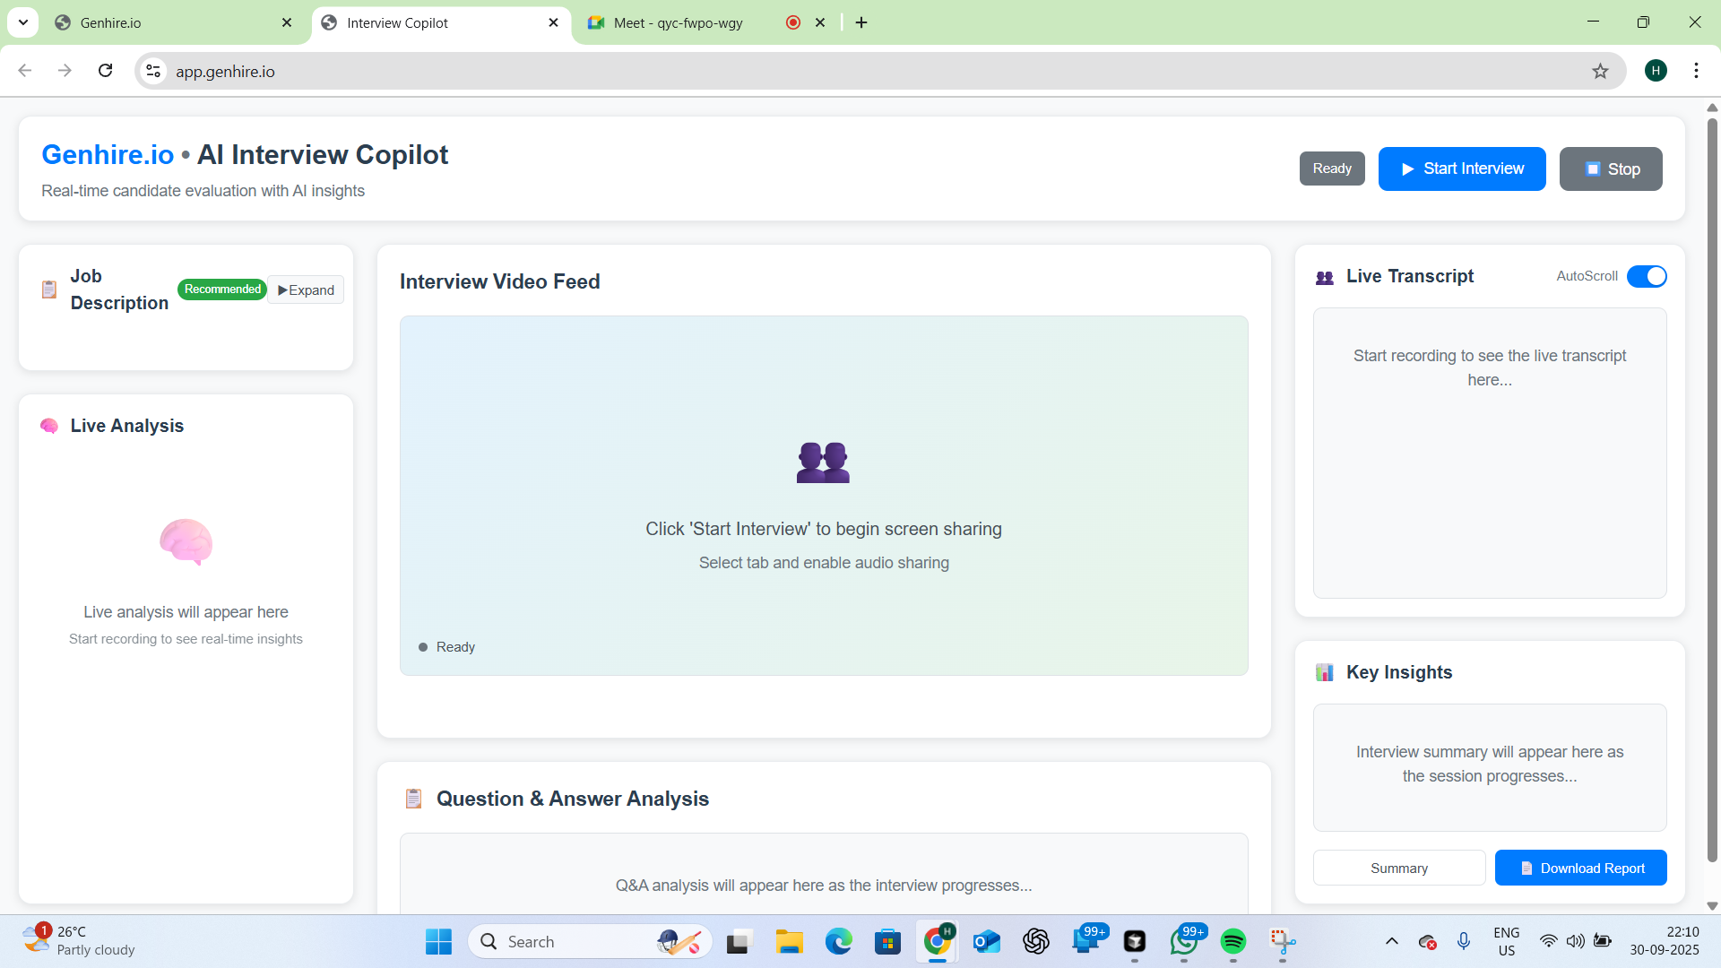The image size is (1721, 968).
Task: Click the document icon beside Job Description
Action: click(48, 289)
